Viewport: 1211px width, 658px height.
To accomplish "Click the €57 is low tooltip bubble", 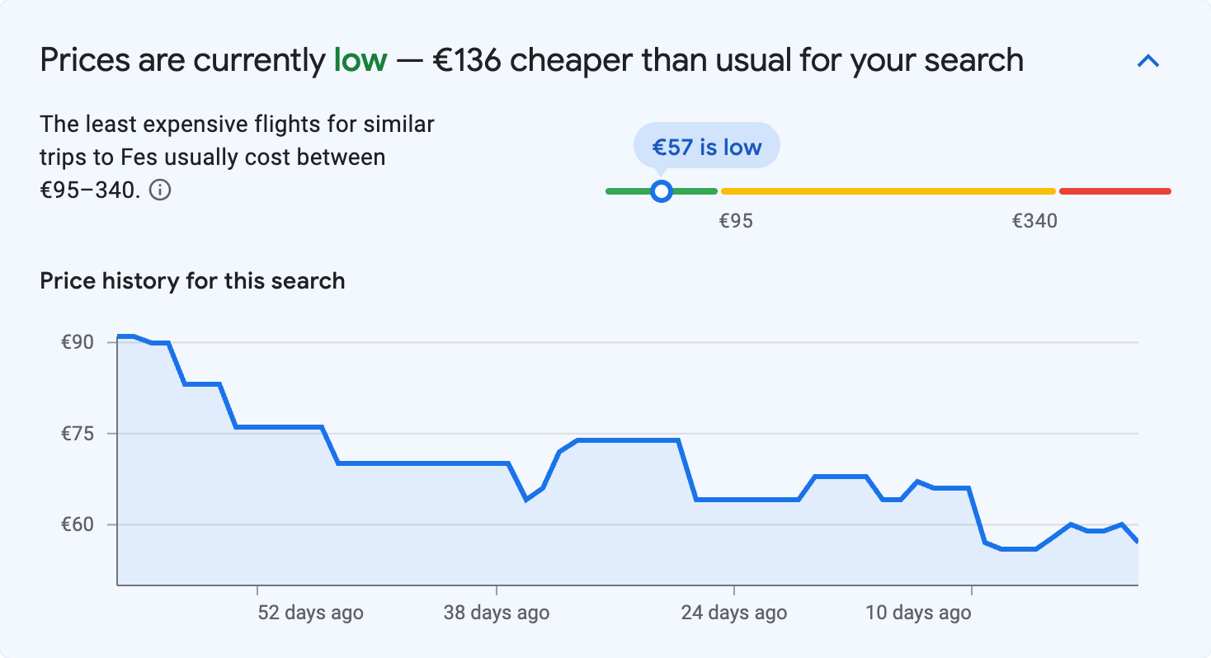I will click(x=706, y=146).
